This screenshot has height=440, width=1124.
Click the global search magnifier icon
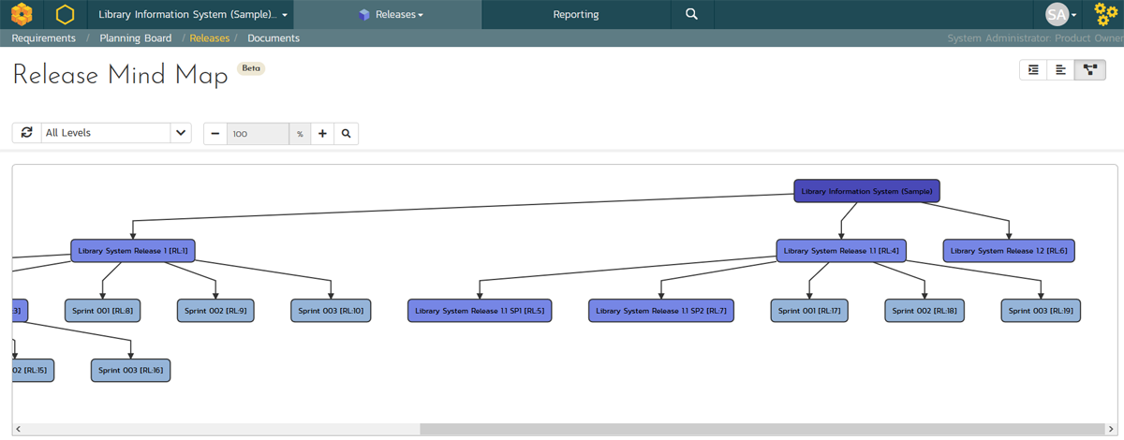tap(691, 14)
